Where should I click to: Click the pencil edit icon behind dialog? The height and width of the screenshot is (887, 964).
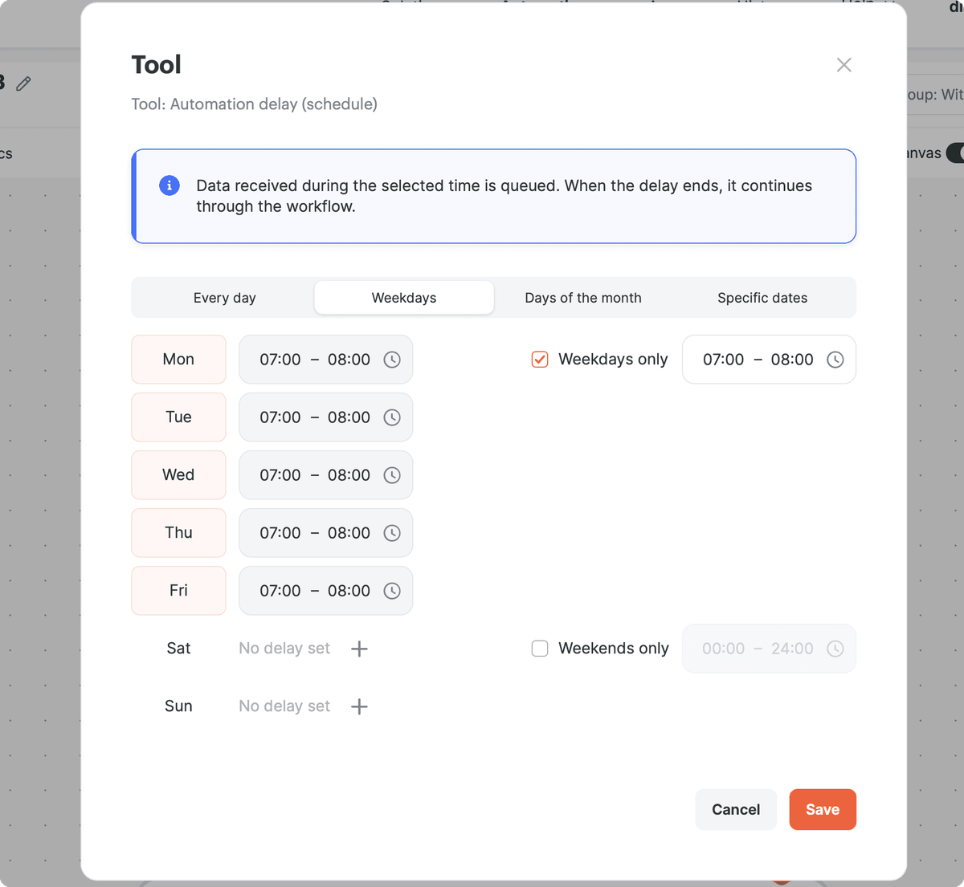(23, 83)
